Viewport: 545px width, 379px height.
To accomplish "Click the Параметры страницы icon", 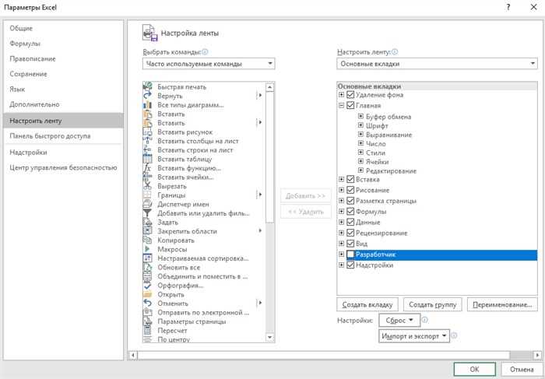I will [147, 321].
